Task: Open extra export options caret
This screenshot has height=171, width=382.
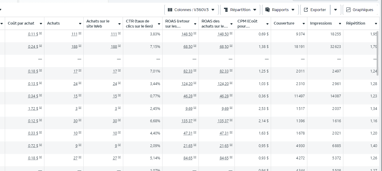Action: pos(336,10)
